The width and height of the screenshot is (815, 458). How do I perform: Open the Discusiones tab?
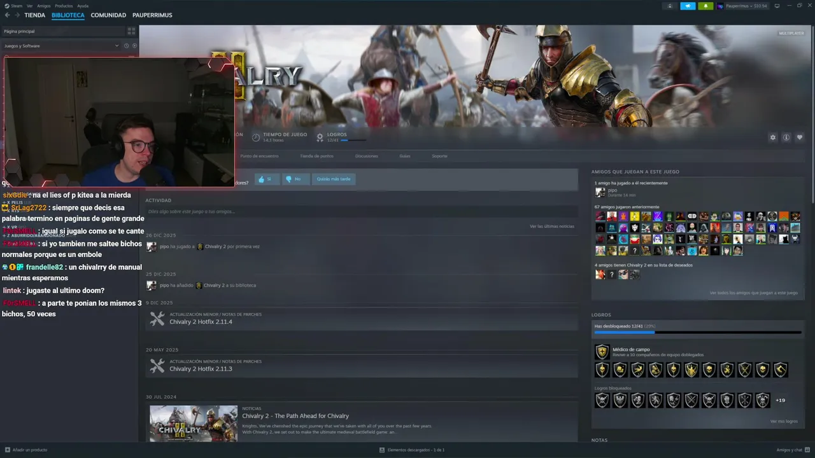[x=367, y=156]
